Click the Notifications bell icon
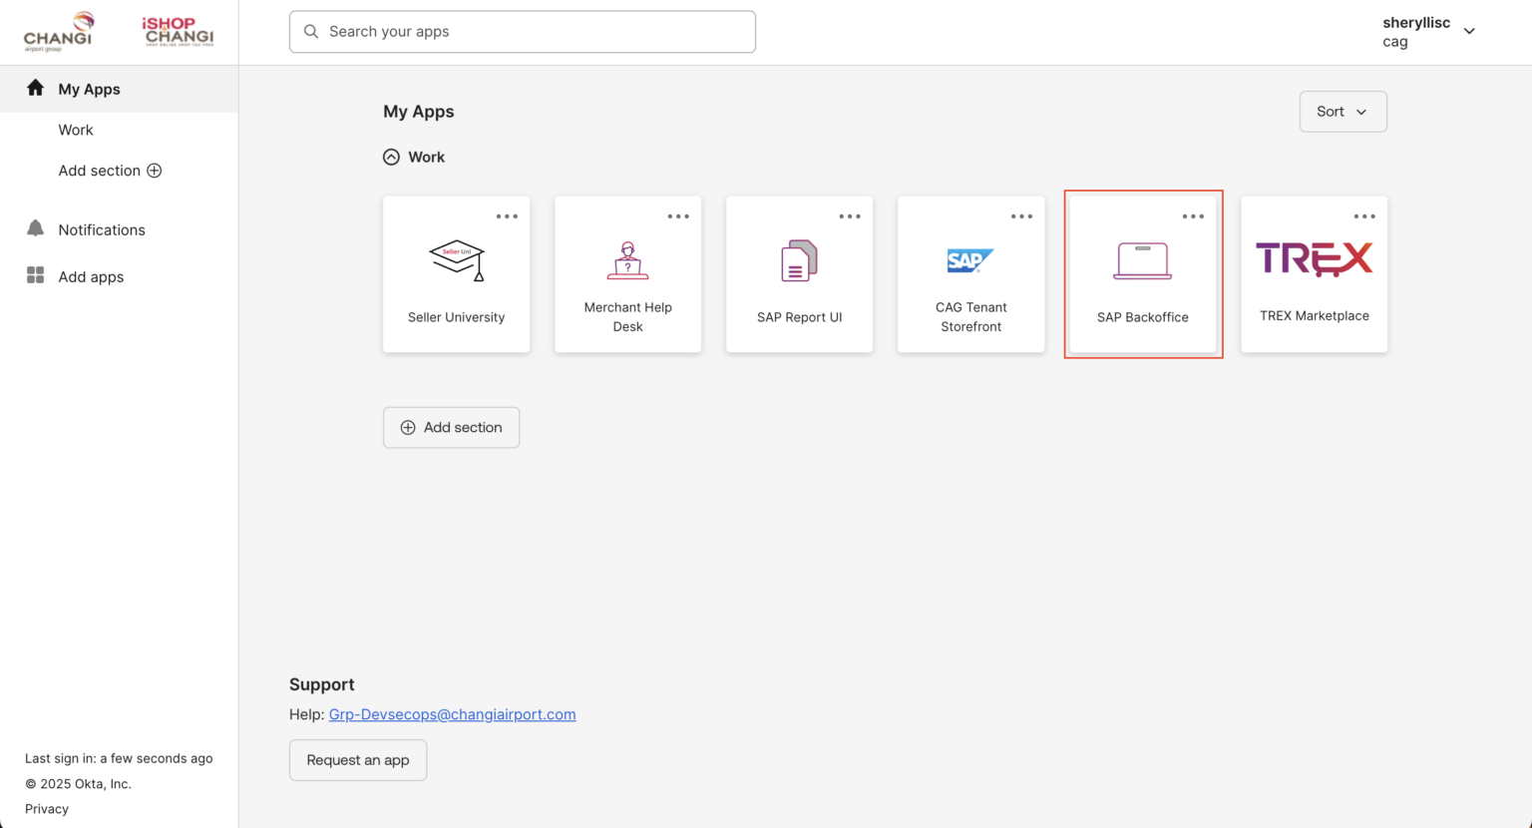 (x=36, y=228)
